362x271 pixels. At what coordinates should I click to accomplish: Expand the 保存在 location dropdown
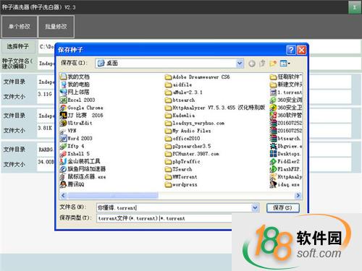pyautogui.click(x=240, y=64)
